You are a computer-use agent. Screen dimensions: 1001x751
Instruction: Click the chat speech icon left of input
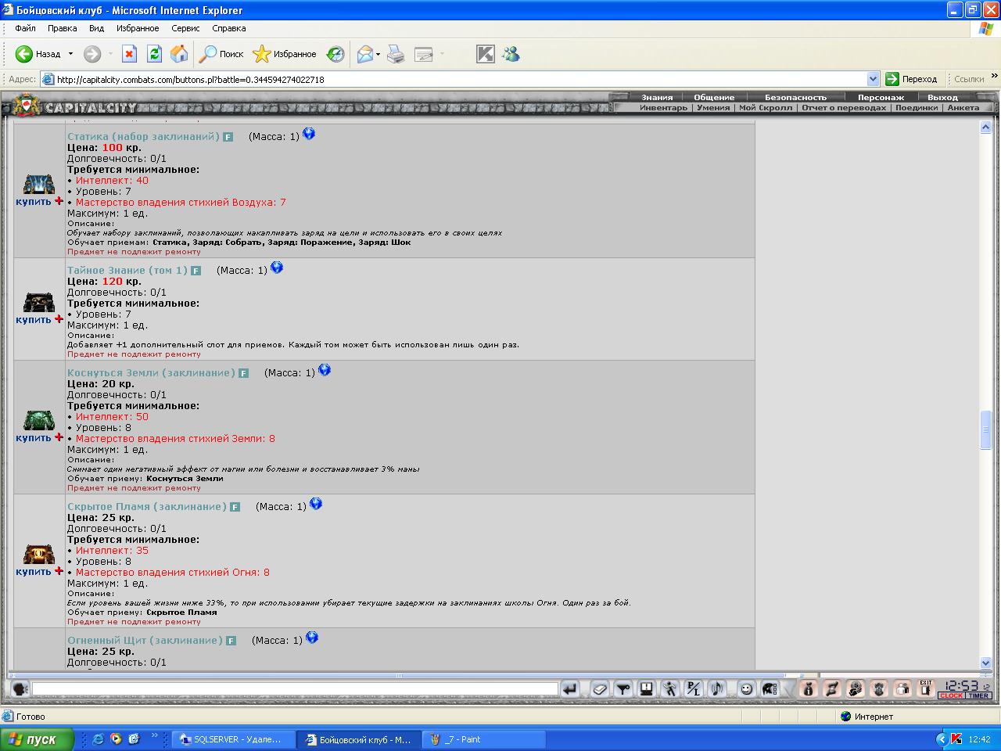pos(20,689)
